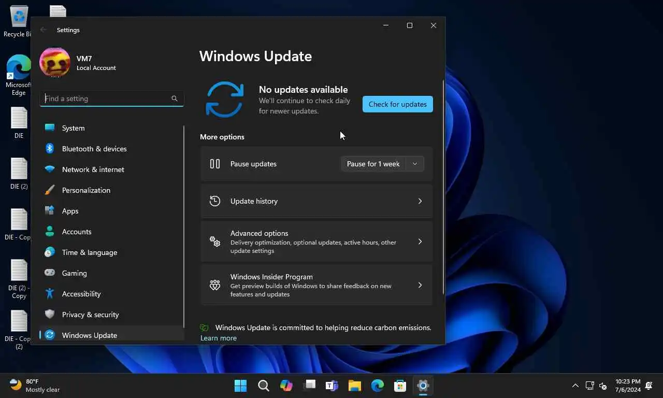This screenshot has width=663, height=398.
Task: Click the Personalization paintbrush icon
Action: pos(50,190)
